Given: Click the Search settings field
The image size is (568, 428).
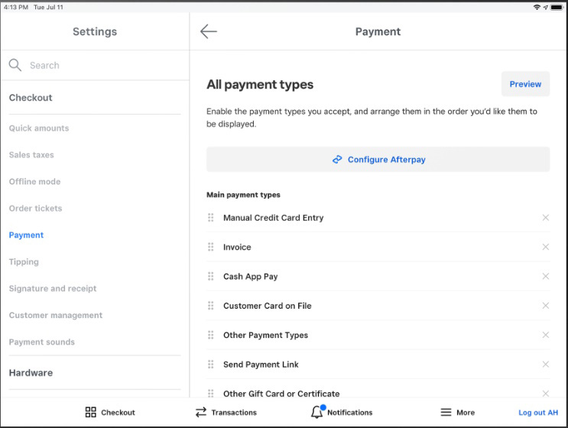Looking at the screenshot, I should click(95, 65).
